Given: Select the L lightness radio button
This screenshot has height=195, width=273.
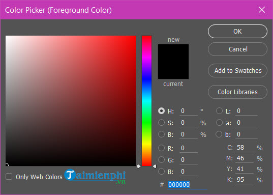Looking at the screenshot, I should pyautogui.click(x=219, y=111).
